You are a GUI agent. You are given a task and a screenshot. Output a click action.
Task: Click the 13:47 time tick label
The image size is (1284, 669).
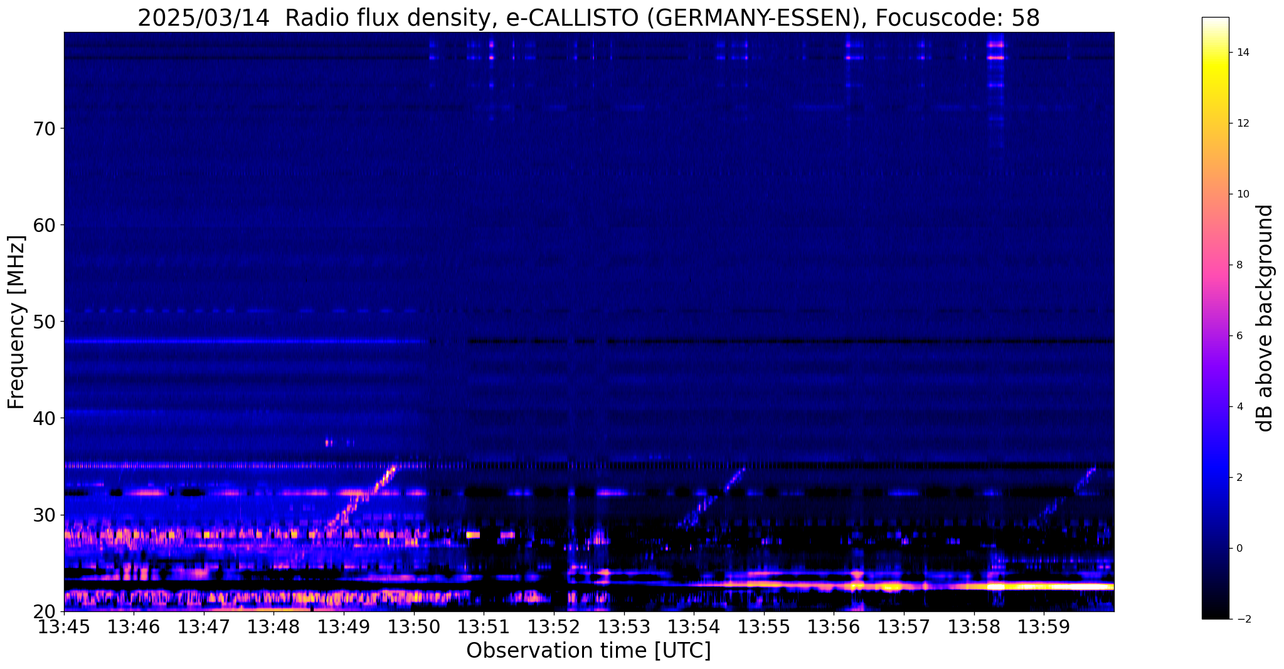pyautogui.click(x=204, y=627)
